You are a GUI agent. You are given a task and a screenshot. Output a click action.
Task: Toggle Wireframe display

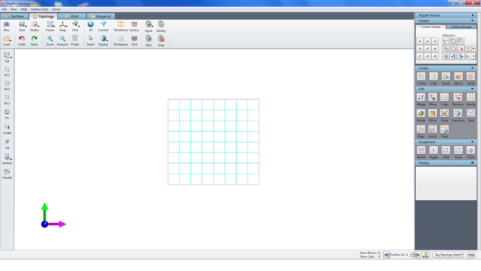click(x=121, y=24)
